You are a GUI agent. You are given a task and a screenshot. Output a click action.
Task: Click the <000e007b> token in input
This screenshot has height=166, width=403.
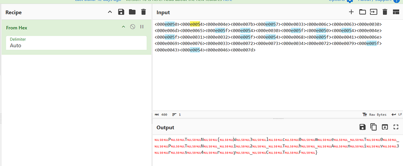[243, 24]
